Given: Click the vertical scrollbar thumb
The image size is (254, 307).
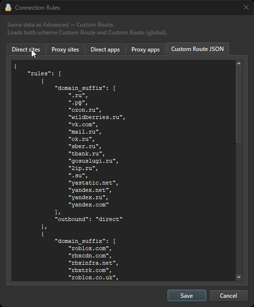Looking at the screenshot, I should (x=239, y=105).
